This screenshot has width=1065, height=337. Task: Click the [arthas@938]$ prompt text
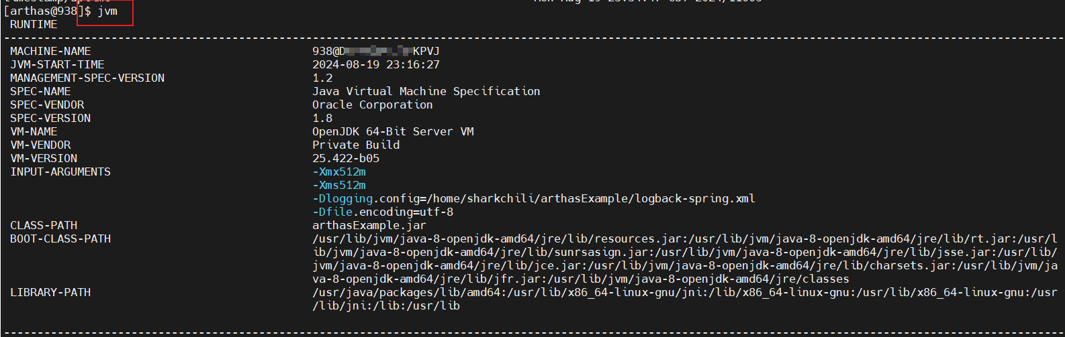47,11
